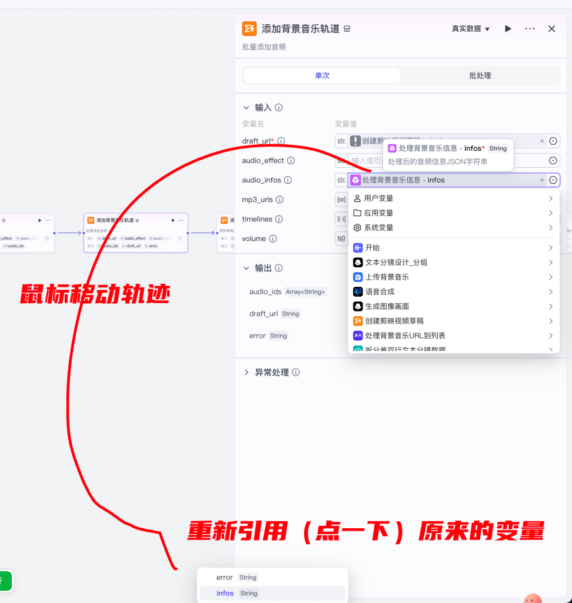Open the str type selector for draft_url
This screenshot has height=603, width=572.
pyautogui.click(x=341, y=141)
